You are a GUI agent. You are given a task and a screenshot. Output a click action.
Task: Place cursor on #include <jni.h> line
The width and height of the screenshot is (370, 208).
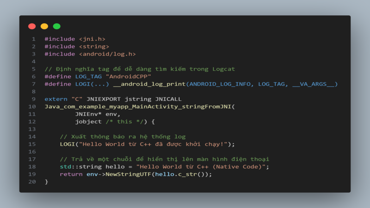(75, 39)
